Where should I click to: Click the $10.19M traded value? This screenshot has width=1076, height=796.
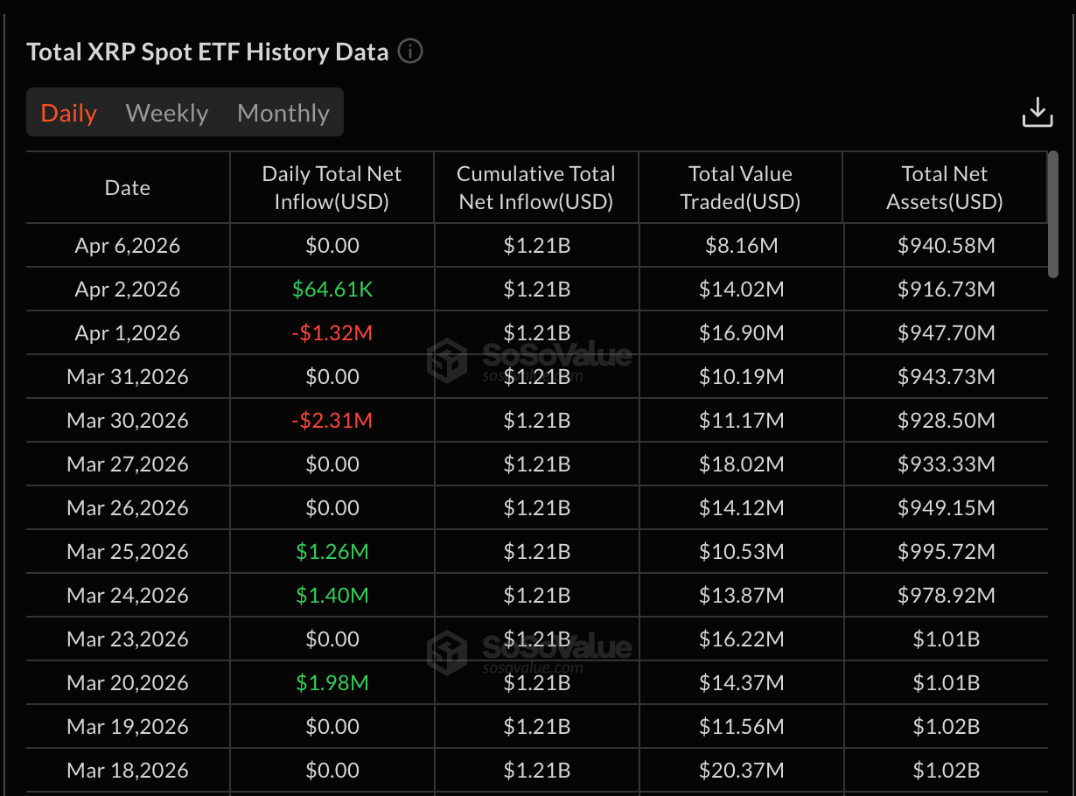point(741,377)
